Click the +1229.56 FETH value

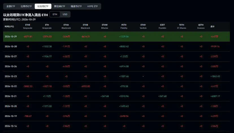pos(124,37)
